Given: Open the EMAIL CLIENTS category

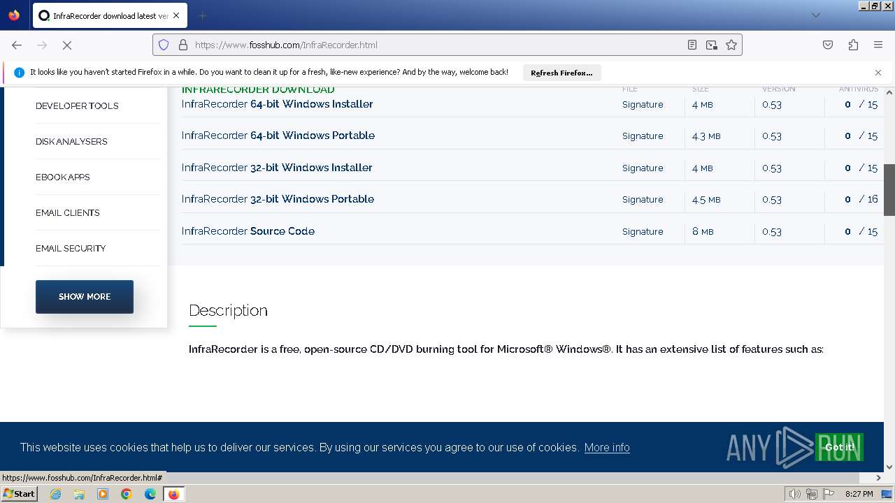Looking at the screenshot, I should pos(68,213).
